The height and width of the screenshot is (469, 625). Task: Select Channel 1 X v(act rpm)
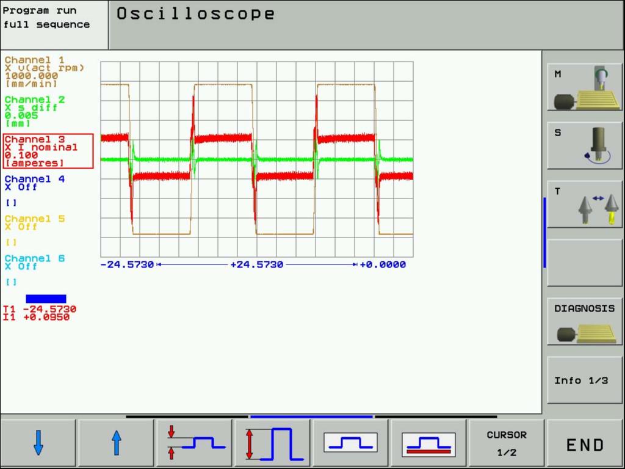click(x=44, y=71)
